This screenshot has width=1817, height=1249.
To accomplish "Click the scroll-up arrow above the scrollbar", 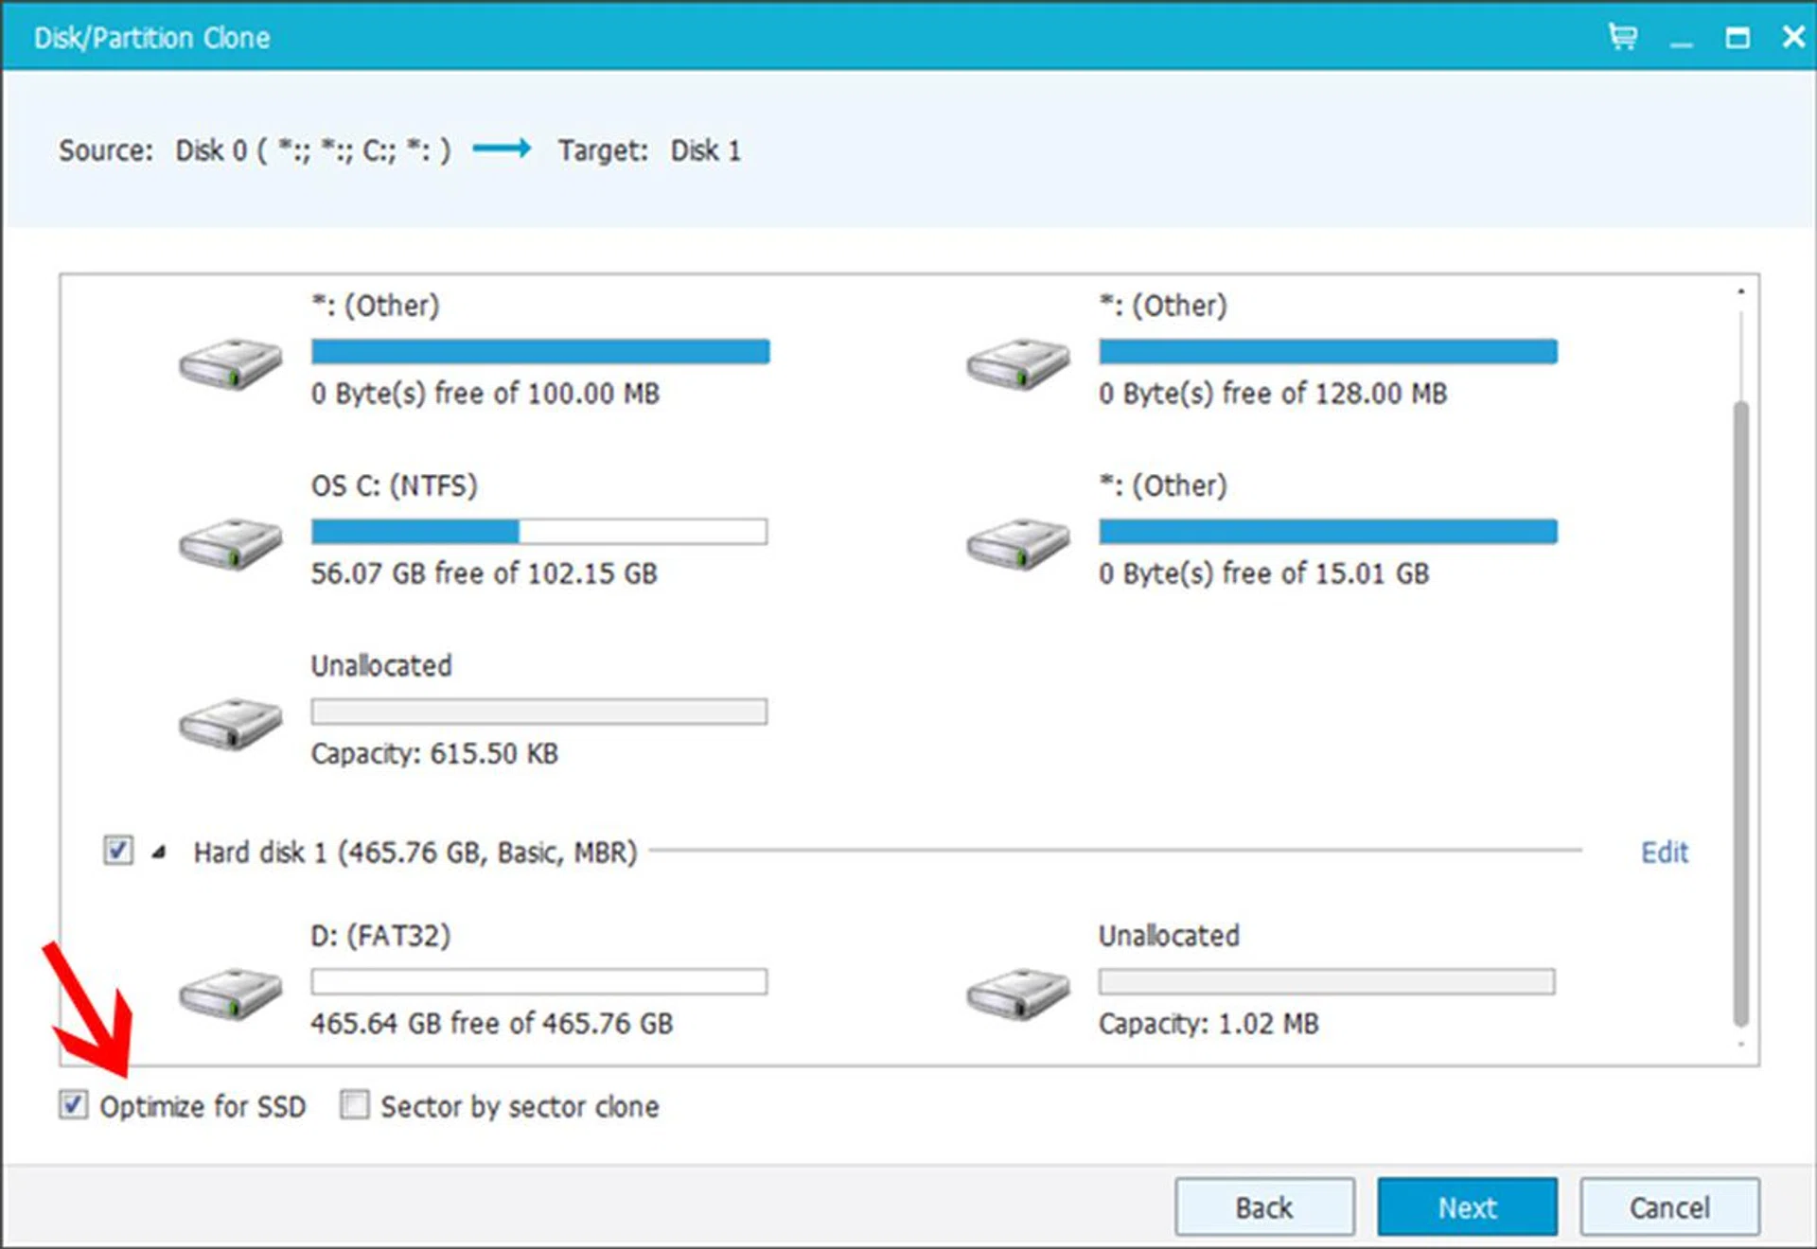I will click(x=1741, y=289).
